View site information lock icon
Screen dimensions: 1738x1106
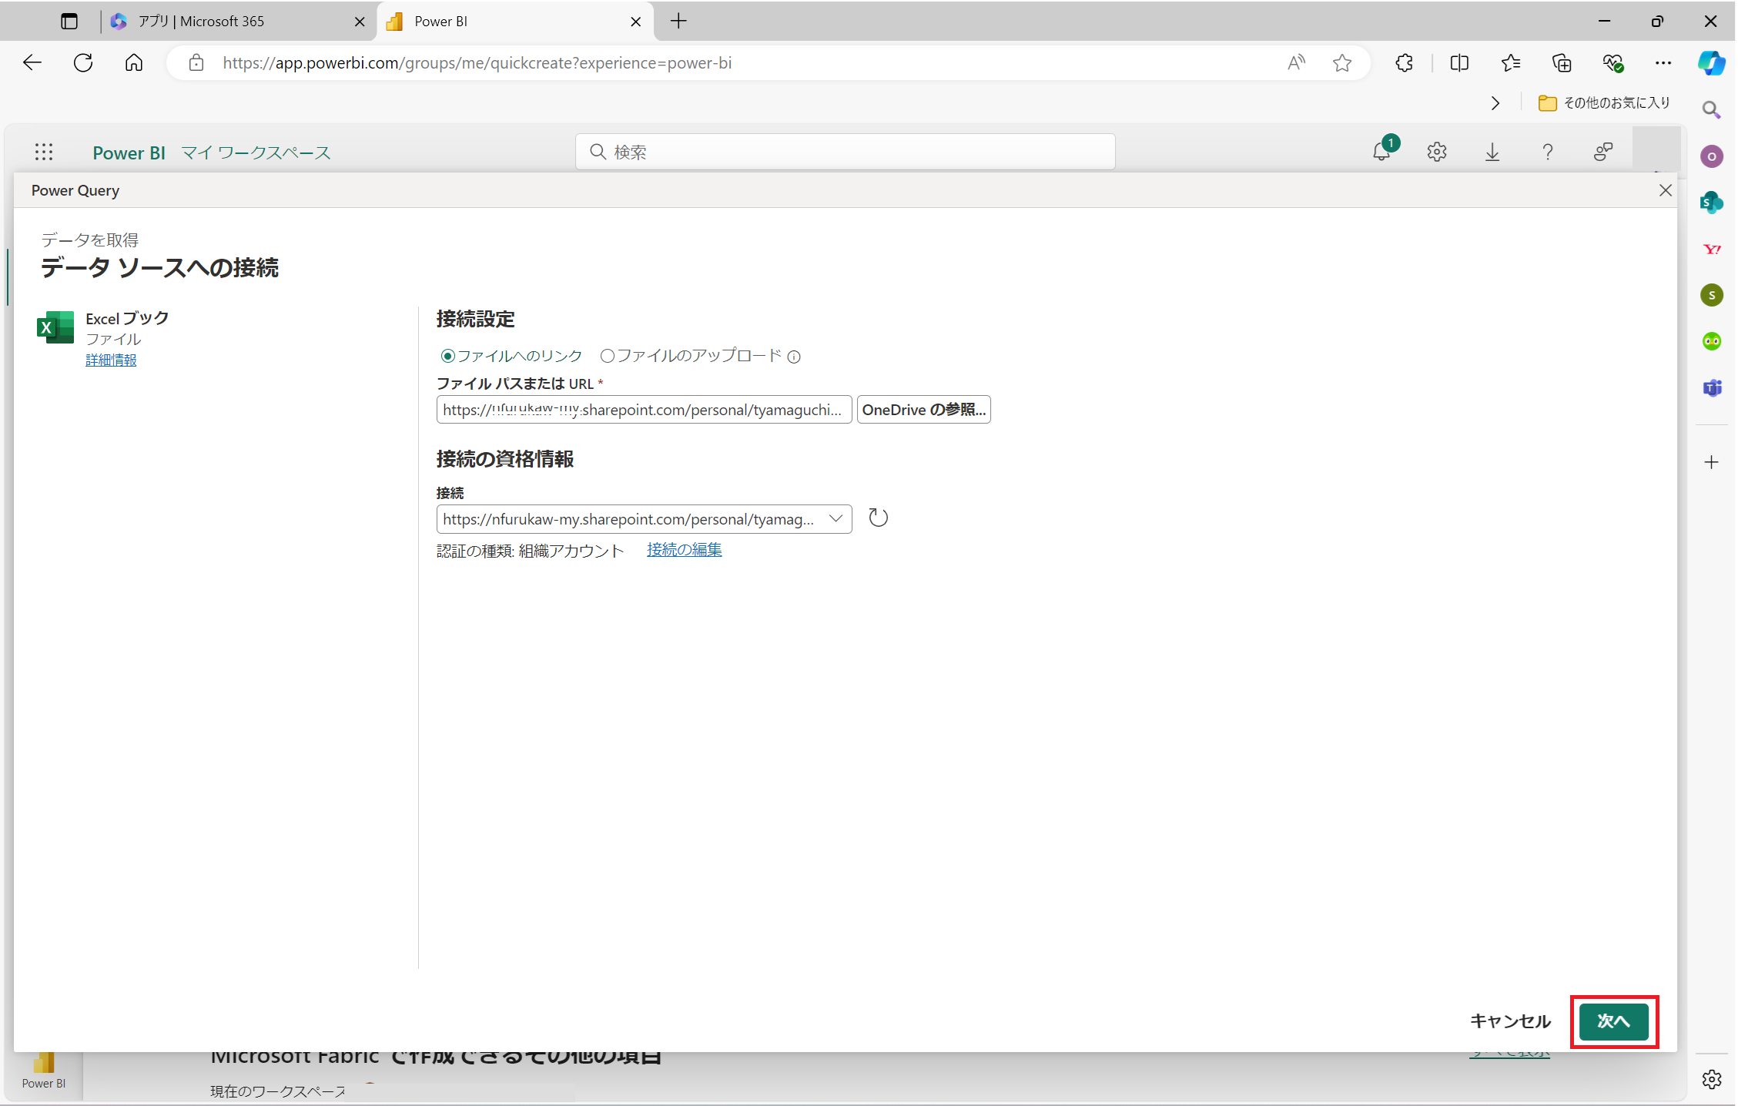[x=196, y=62]
